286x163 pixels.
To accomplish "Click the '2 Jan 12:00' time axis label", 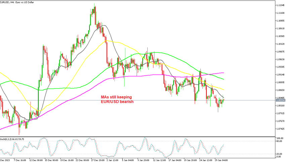I will [112, 160].
